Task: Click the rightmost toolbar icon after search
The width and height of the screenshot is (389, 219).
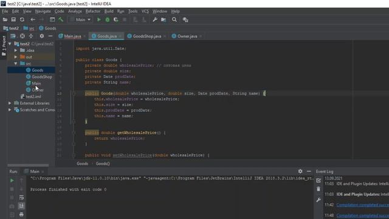Action: coord(185,19)
